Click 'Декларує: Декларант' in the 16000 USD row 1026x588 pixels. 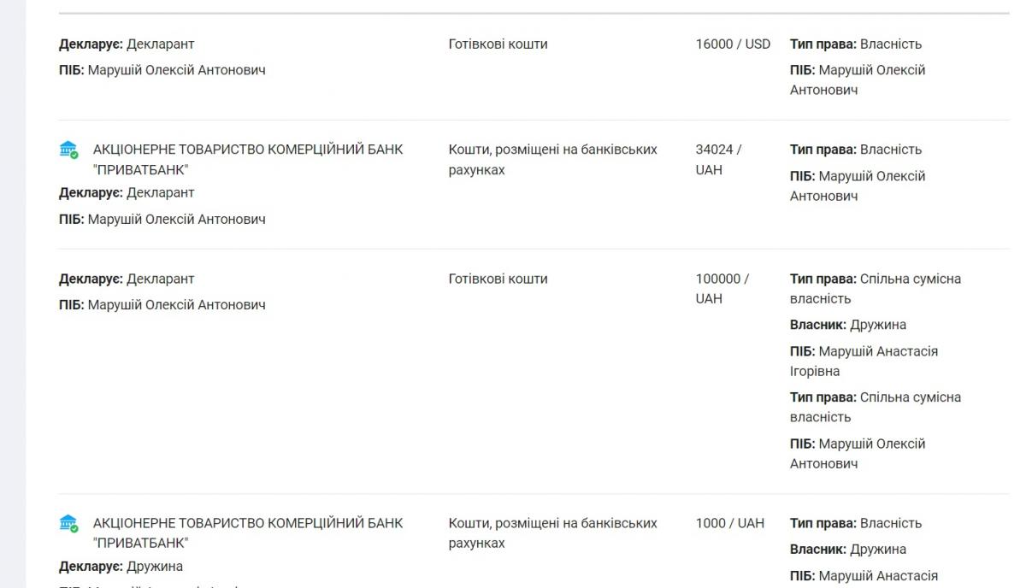127,44
